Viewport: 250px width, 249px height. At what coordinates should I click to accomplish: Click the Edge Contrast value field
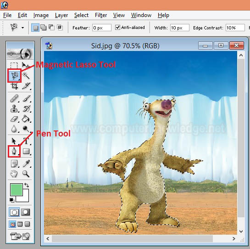(x=235, y=28)
